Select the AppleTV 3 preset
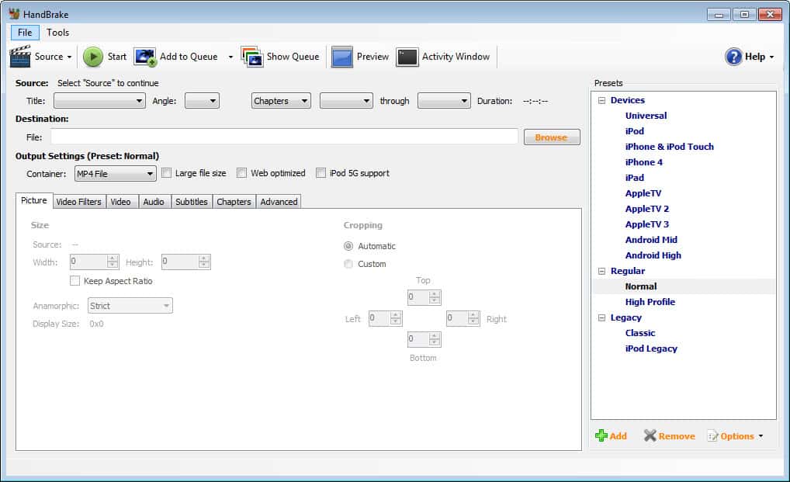The height and width of the screenshot is (482, 790). click(647, 224)
